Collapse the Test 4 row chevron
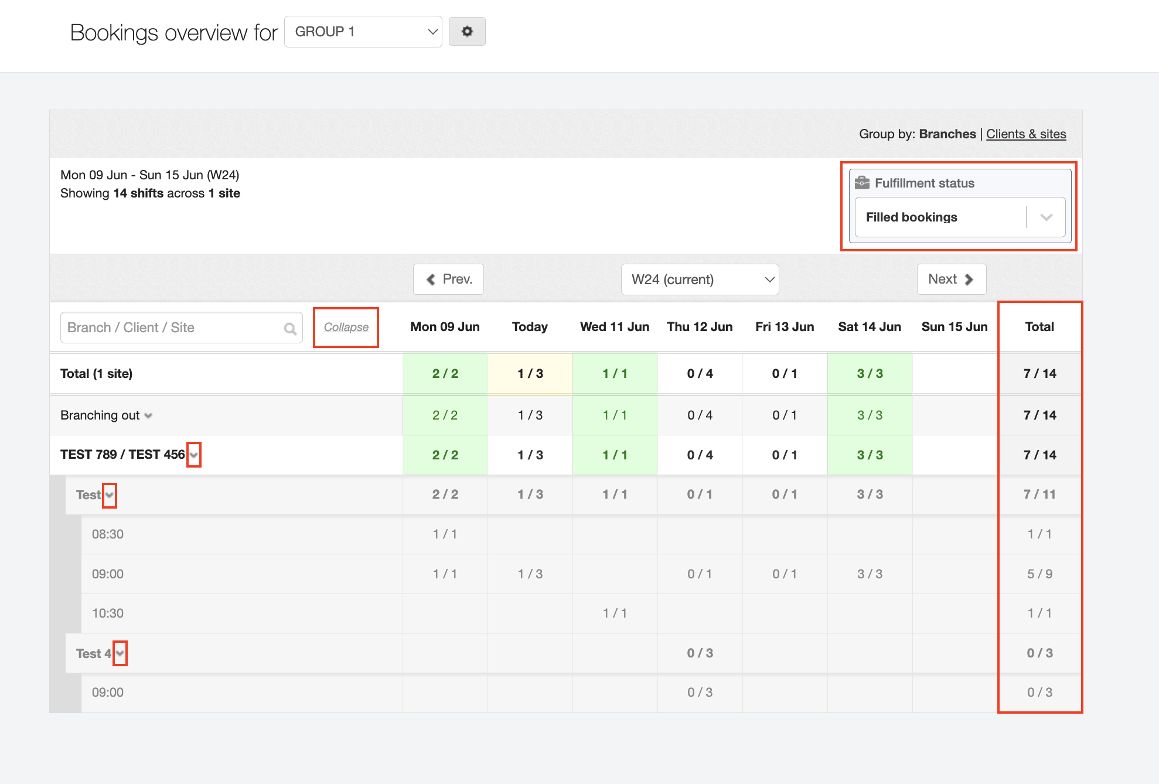1159x784 pixels. (120, 653)
